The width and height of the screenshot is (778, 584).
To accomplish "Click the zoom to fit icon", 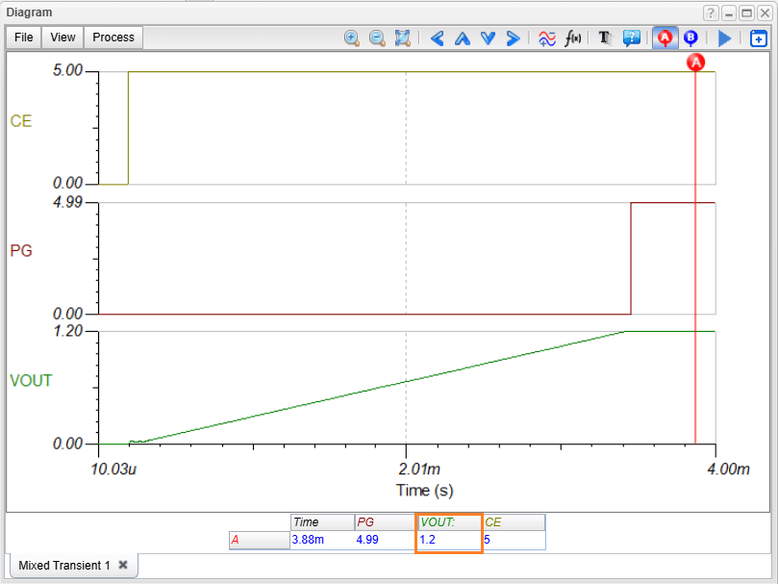I will 403,38.
